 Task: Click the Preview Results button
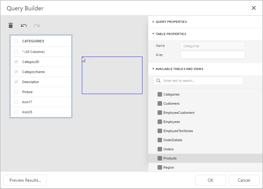[25, 180]
